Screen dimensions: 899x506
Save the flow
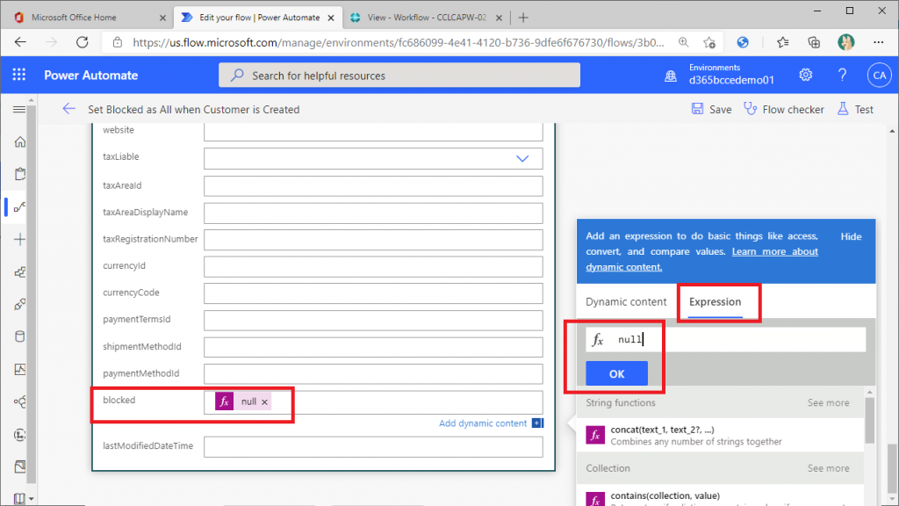point(711,109)
